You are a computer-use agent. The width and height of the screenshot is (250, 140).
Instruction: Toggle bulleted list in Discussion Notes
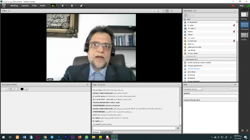(26, 89)
